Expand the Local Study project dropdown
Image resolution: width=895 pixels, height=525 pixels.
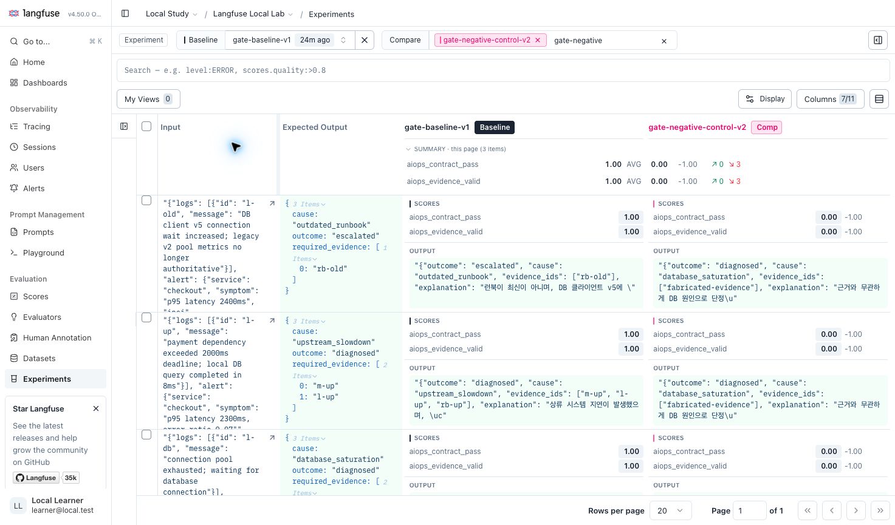(172, 14)
